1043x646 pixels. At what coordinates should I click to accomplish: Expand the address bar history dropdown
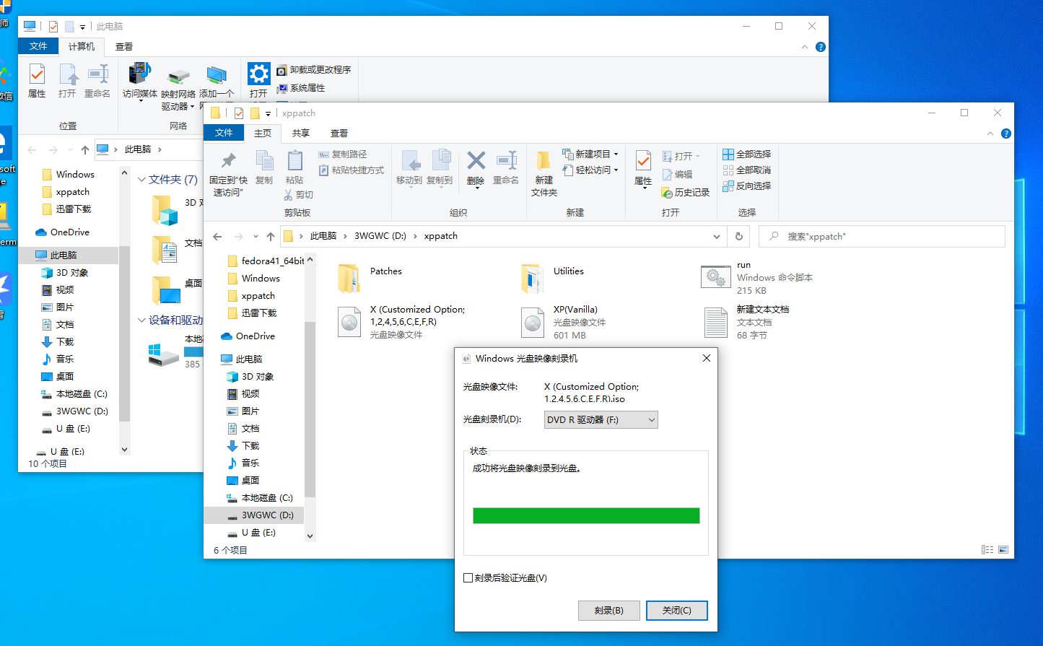point(717,236)
